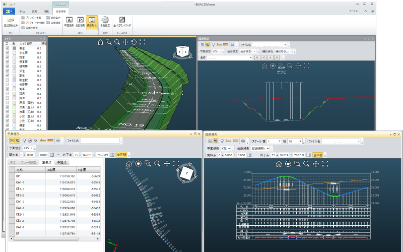Open 土木コマンドデータ ribbon button
The width and height of the screenshot is (403, 252).
(122, 22)
